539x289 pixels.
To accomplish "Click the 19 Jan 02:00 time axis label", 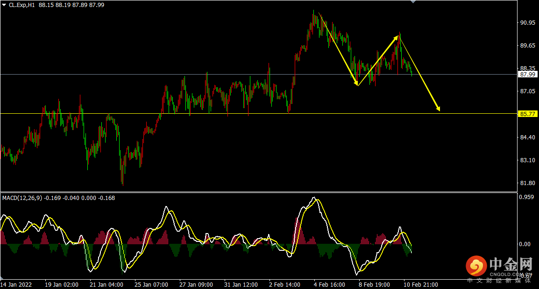I will click(x=62, y=285).
